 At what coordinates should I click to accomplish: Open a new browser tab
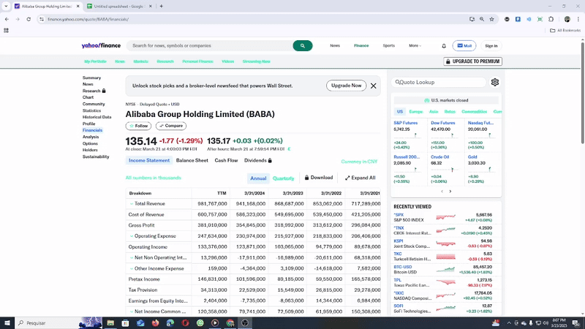tap(161, 6)
